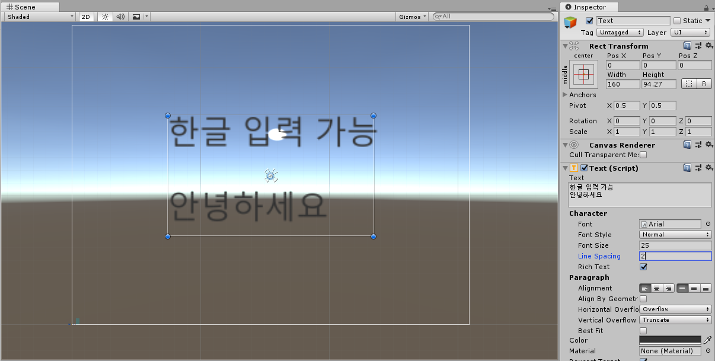715x361 pixels.
Task: Set vertical alignment to top
Action: pos(682,288)
